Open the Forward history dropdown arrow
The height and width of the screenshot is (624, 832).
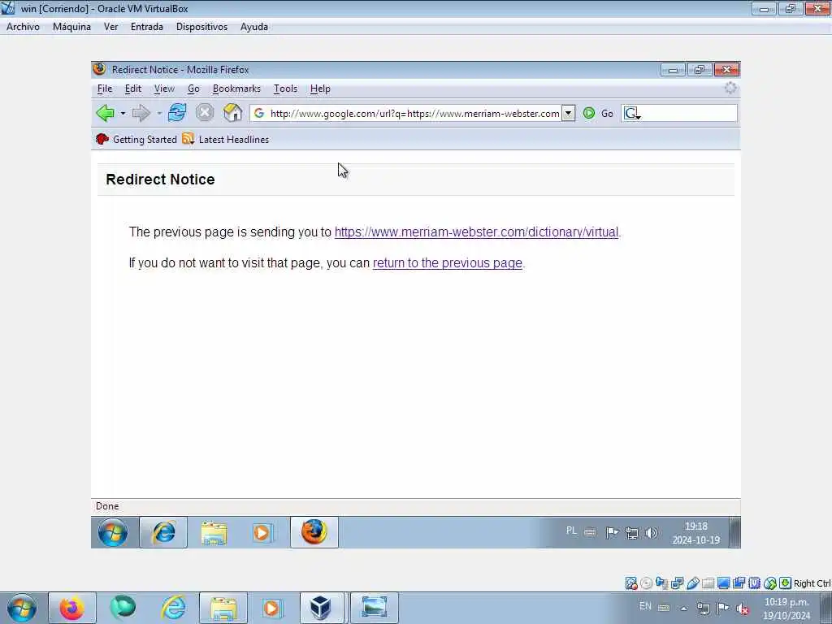coord(158,113)
